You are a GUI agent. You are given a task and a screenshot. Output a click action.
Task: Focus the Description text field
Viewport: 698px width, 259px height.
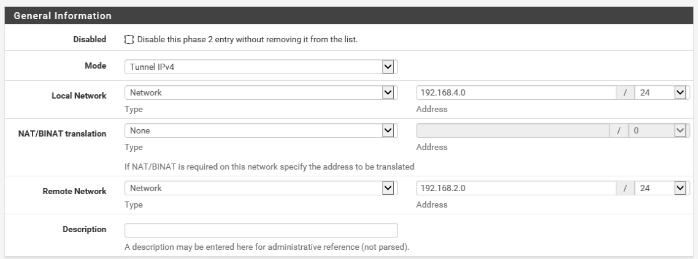[x=261, y=230]
